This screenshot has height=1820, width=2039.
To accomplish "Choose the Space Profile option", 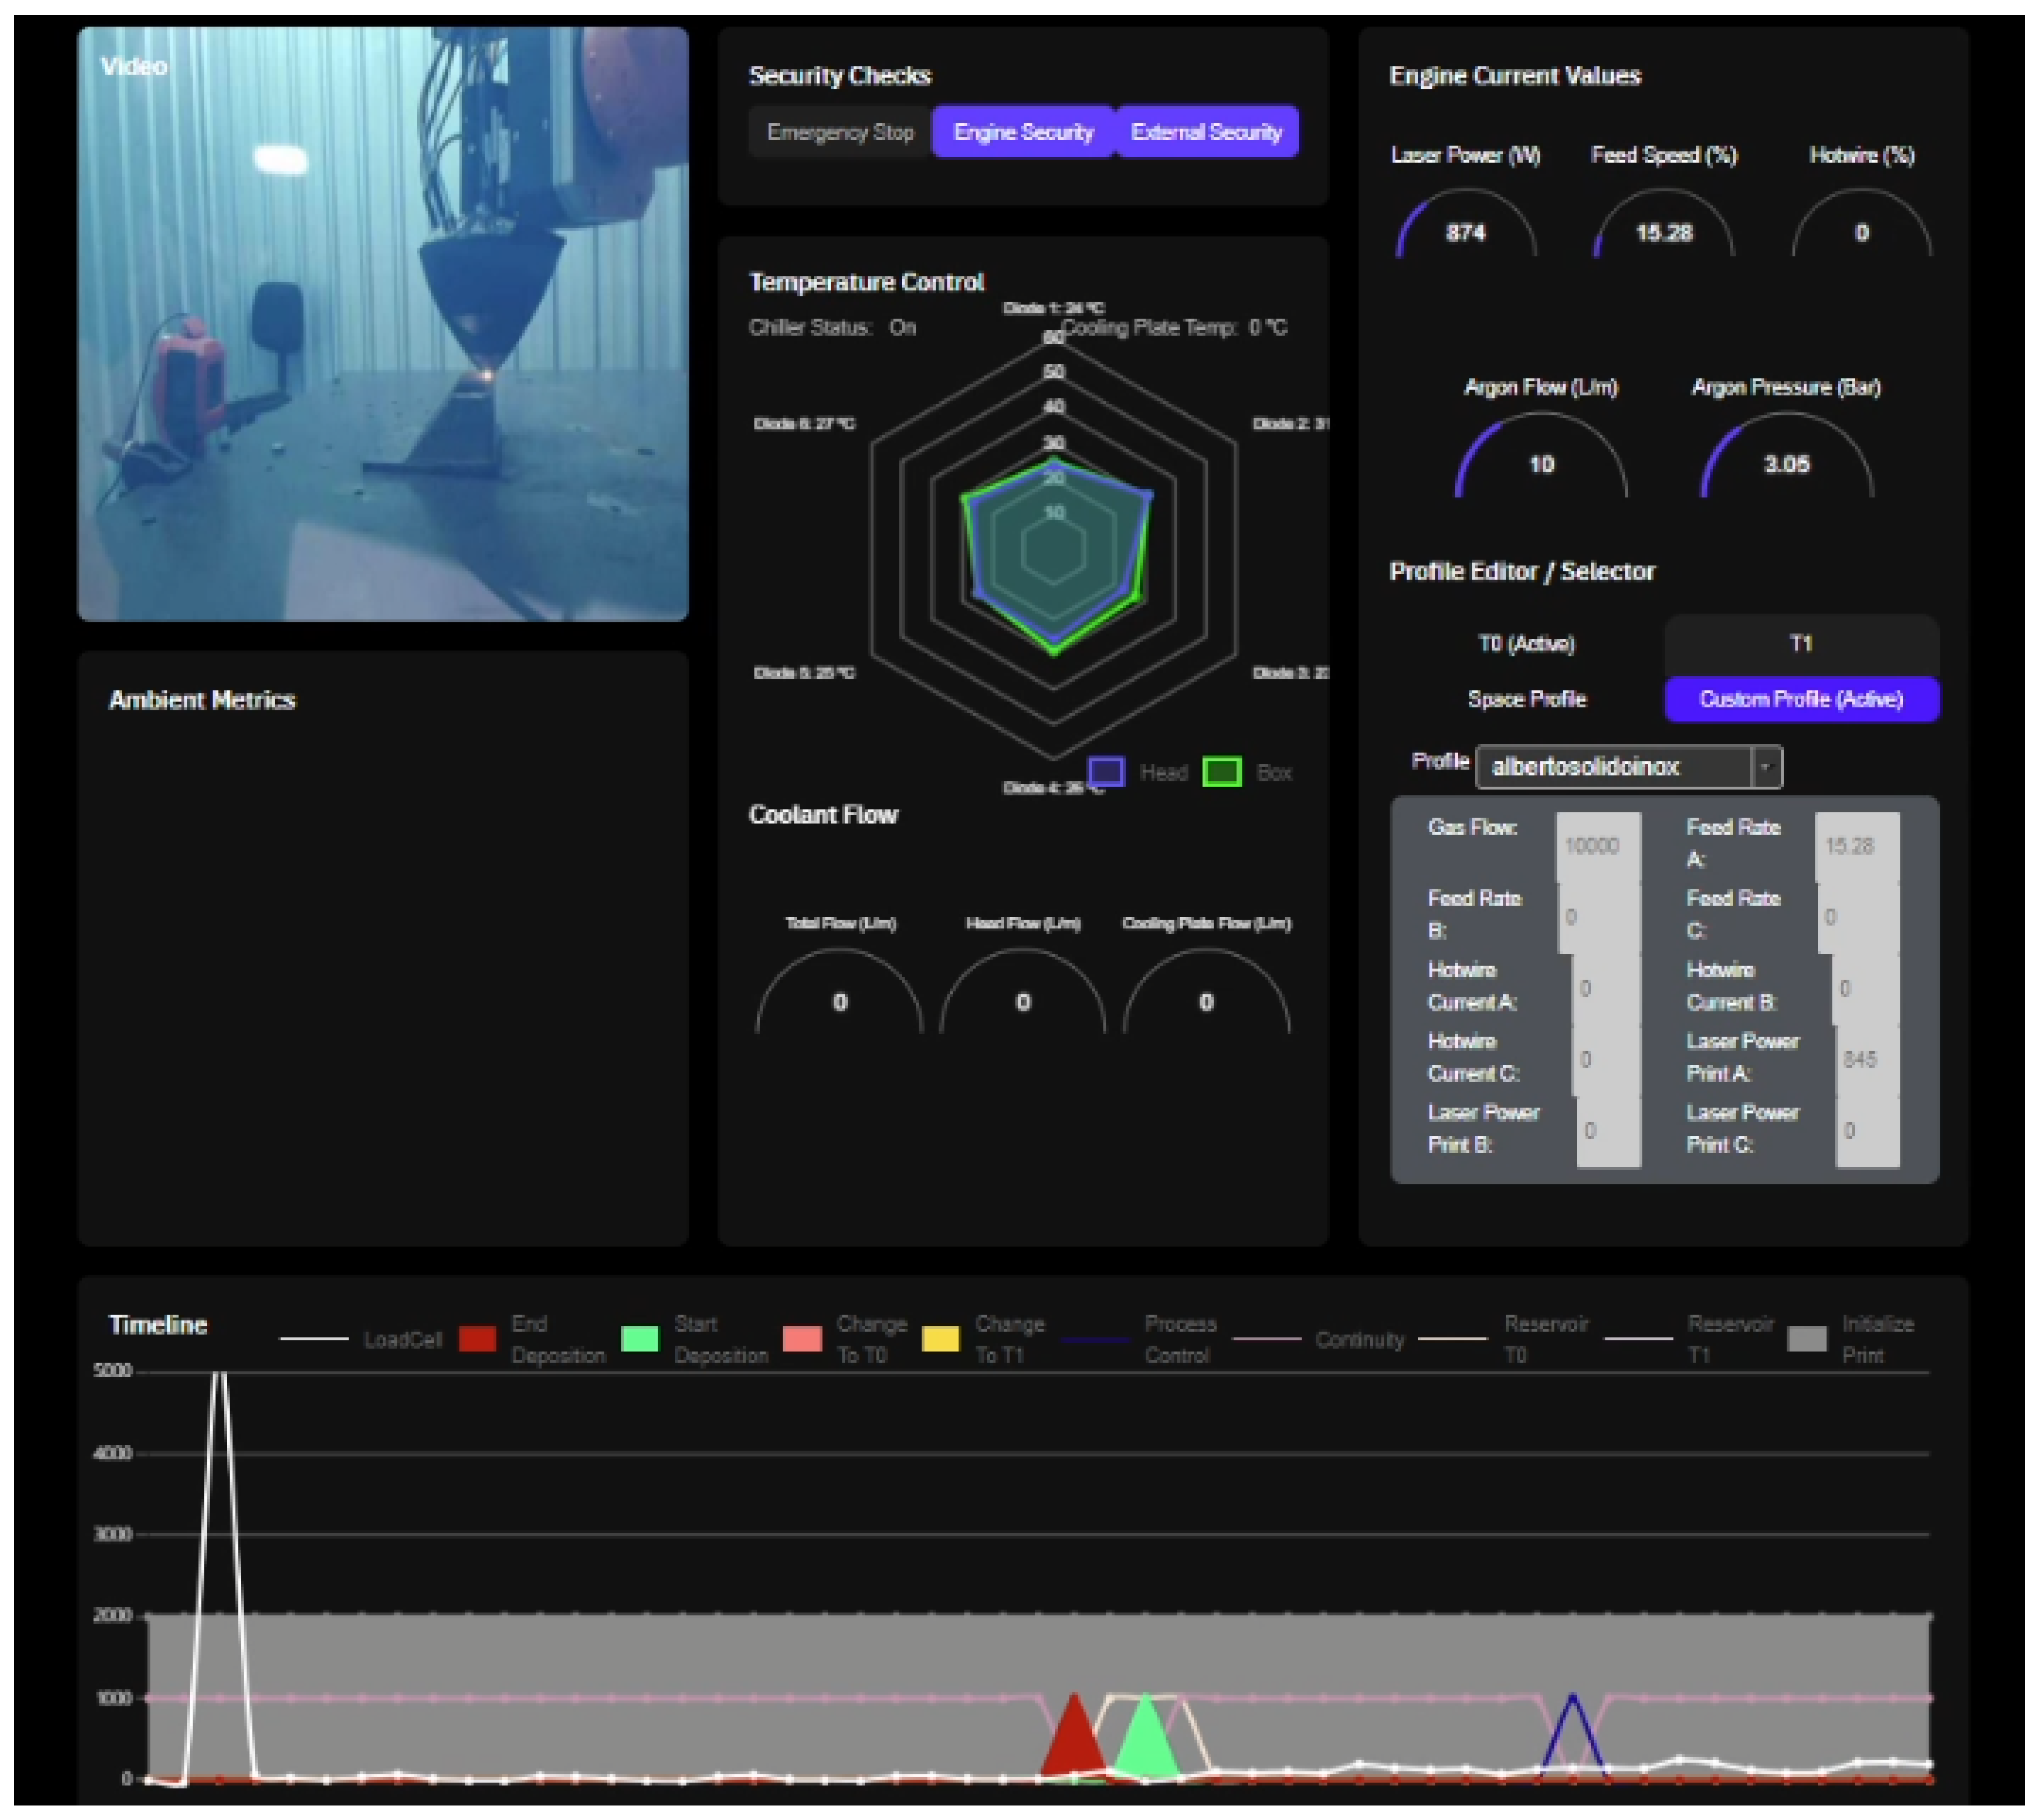I will point(1525,699).
